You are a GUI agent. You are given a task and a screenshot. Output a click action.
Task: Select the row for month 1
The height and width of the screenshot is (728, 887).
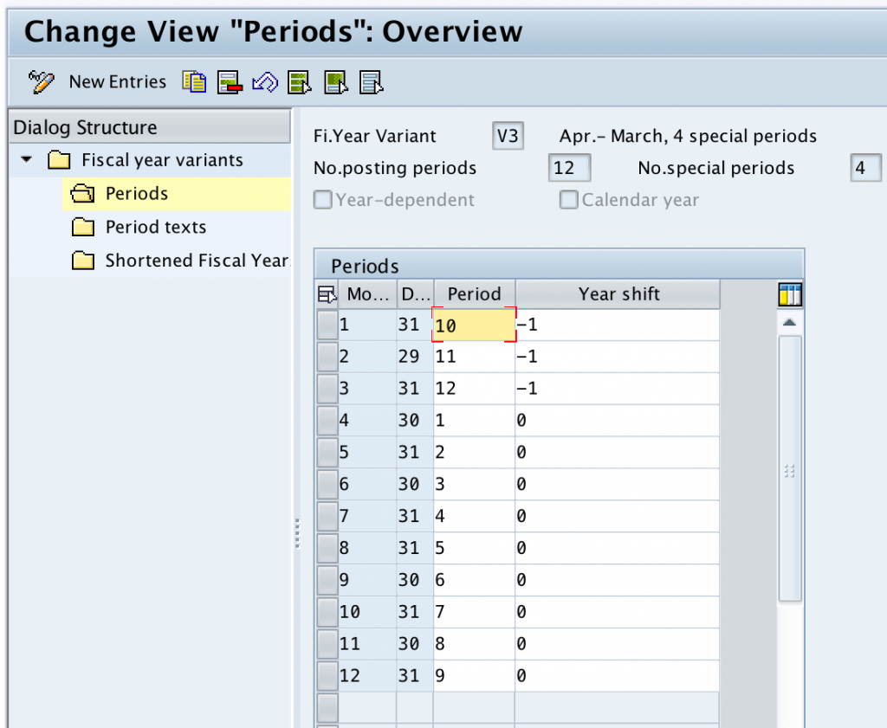[x=327, y=325]
